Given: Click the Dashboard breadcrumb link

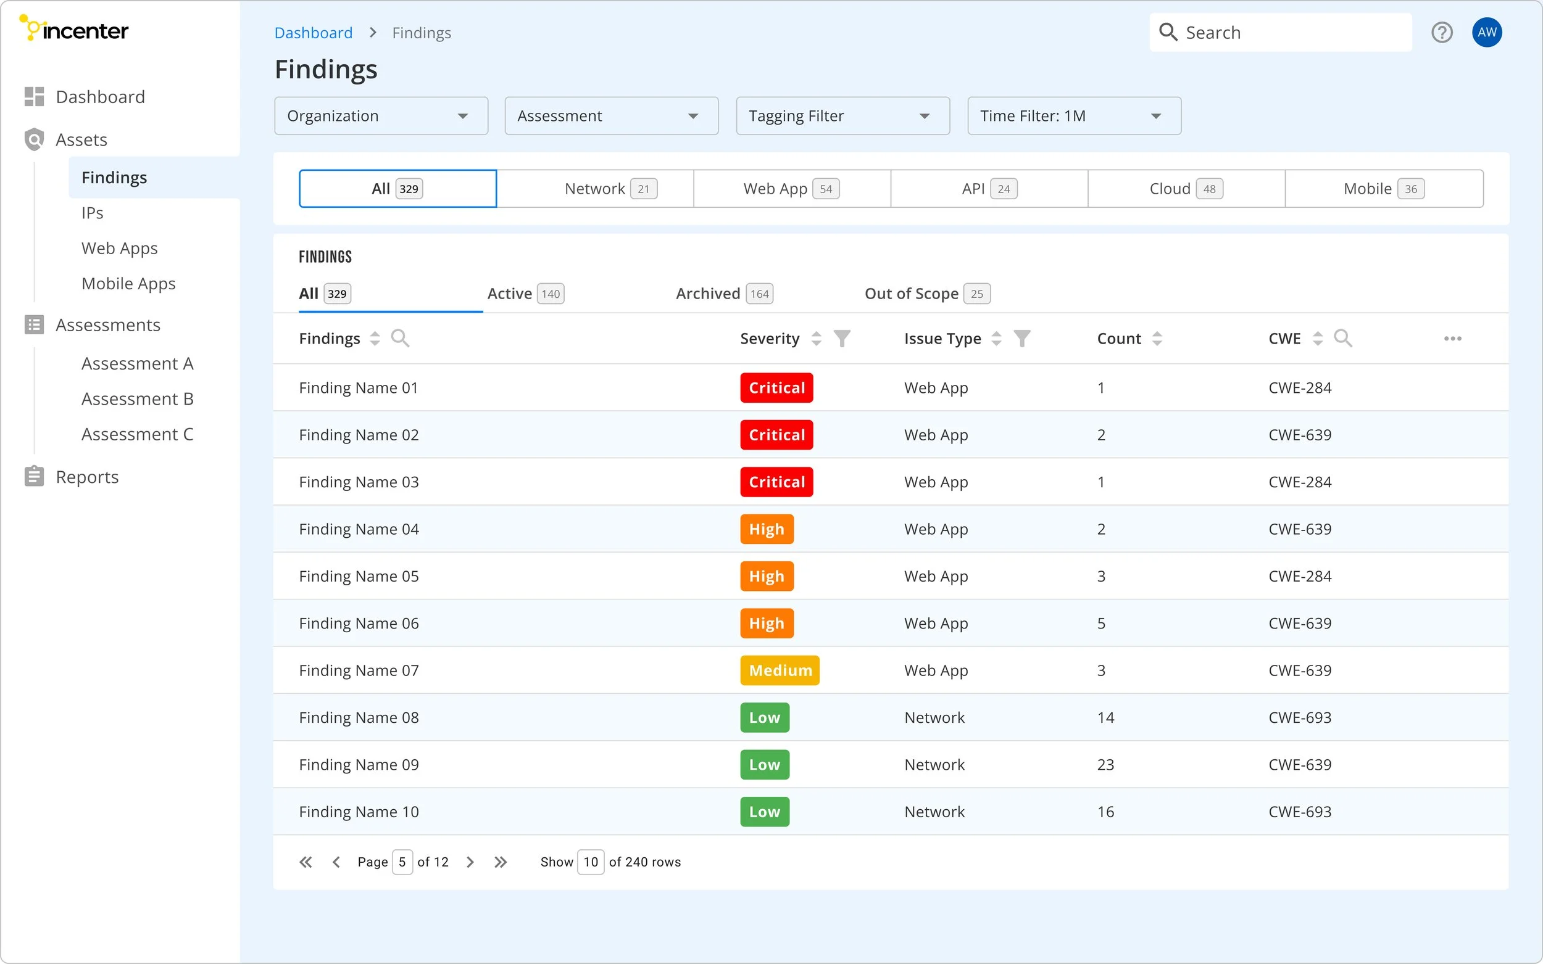Looking at the screenshot, I should pyautogui.click(x=313, y=33).
